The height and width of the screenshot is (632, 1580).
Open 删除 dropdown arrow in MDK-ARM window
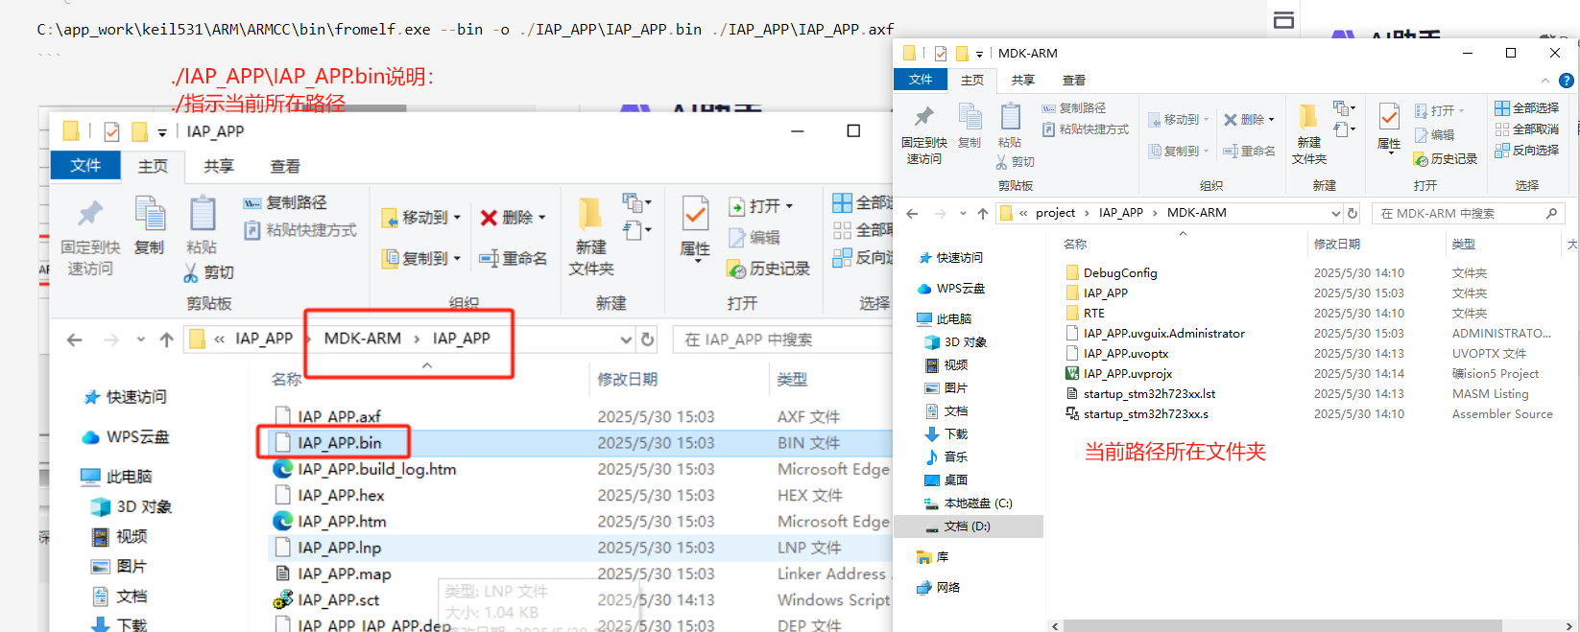[x=1271, y=120]
